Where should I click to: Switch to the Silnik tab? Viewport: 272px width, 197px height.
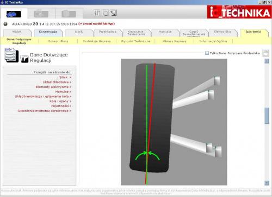(x=79, y=31)
